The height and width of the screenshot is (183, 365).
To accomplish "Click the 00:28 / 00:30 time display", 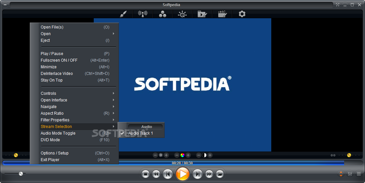I will pyautogui.click(x=182, y=163).
